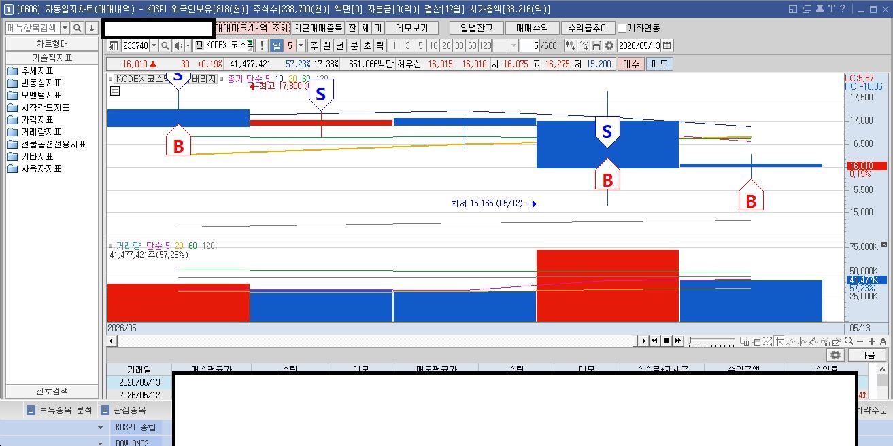Click the exclamation mark info button
The width and height of the screenshot is (893, 446).
(263, 45)
